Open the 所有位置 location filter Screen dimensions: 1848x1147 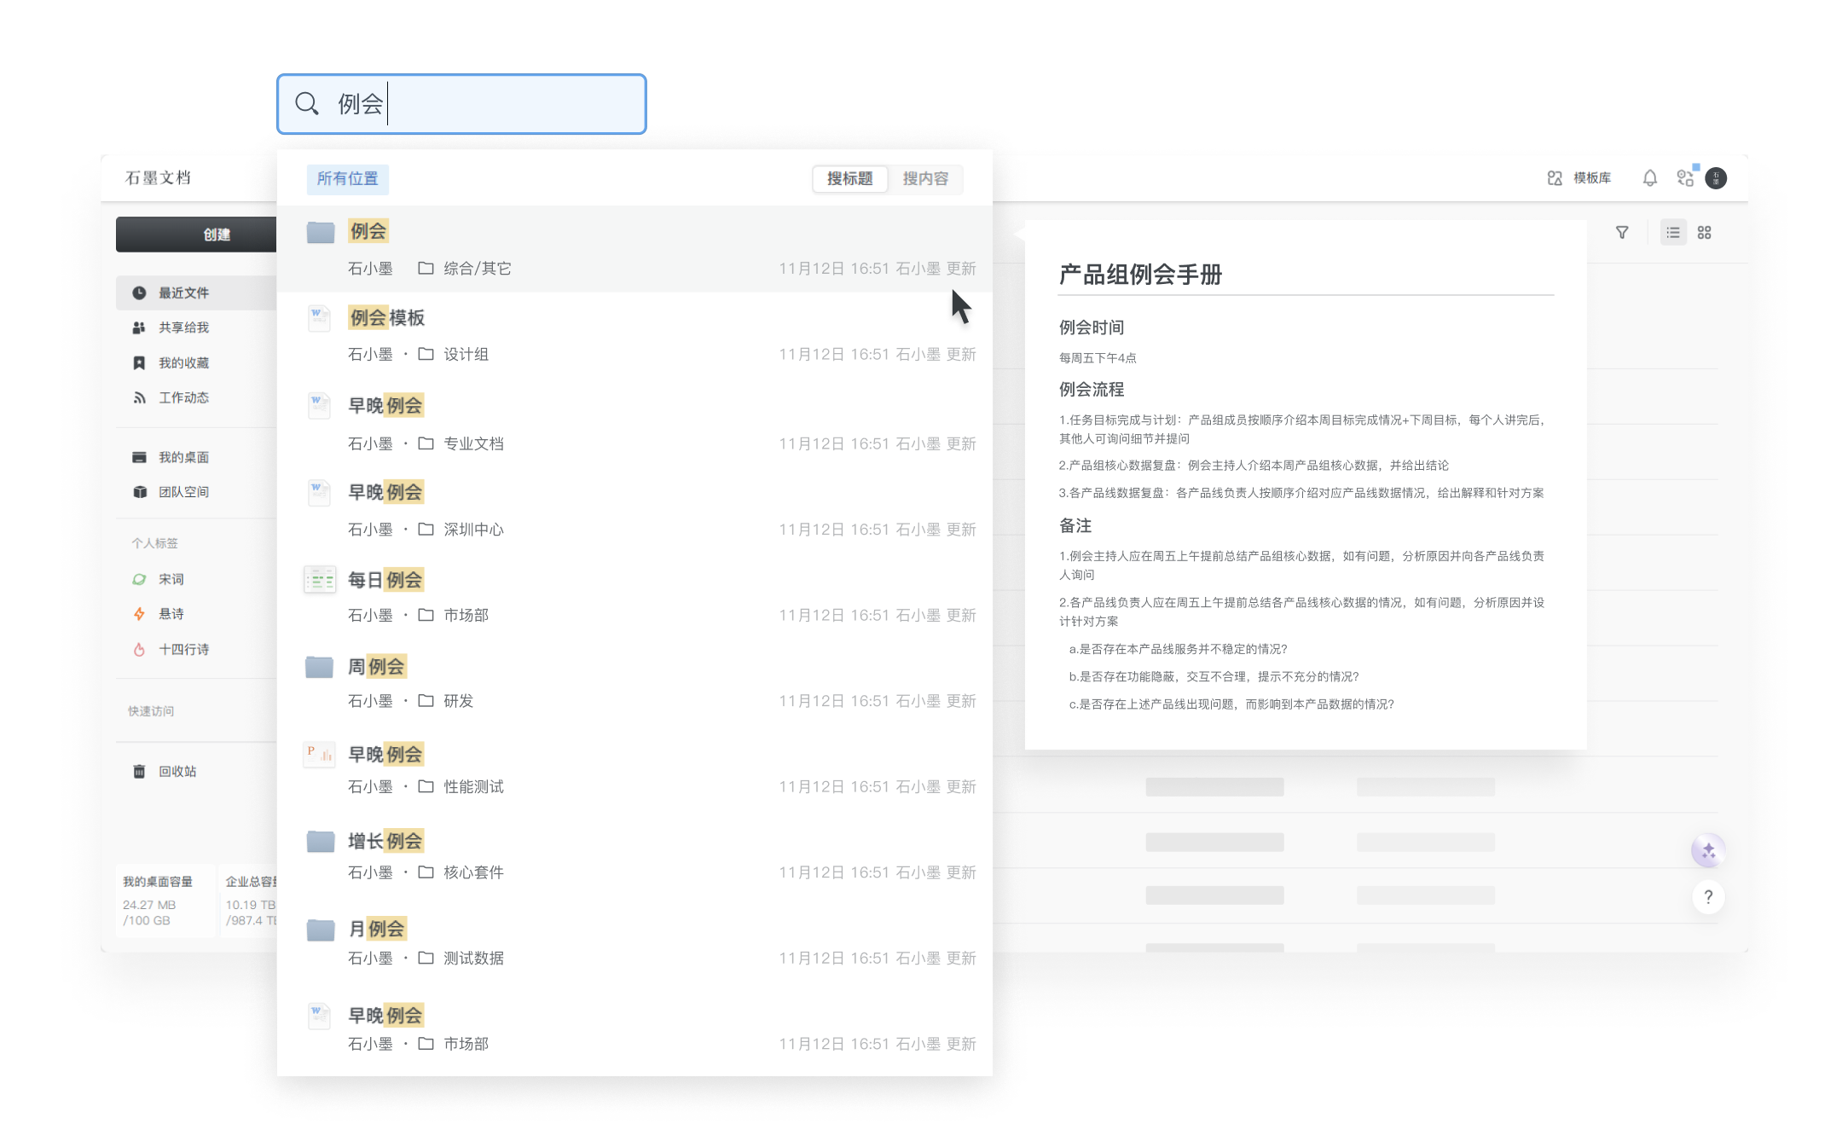click(x=347, y=178)
